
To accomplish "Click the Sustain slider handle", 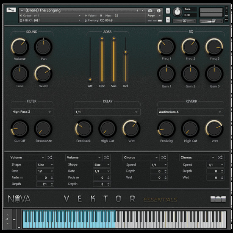I will coord(114,39).
